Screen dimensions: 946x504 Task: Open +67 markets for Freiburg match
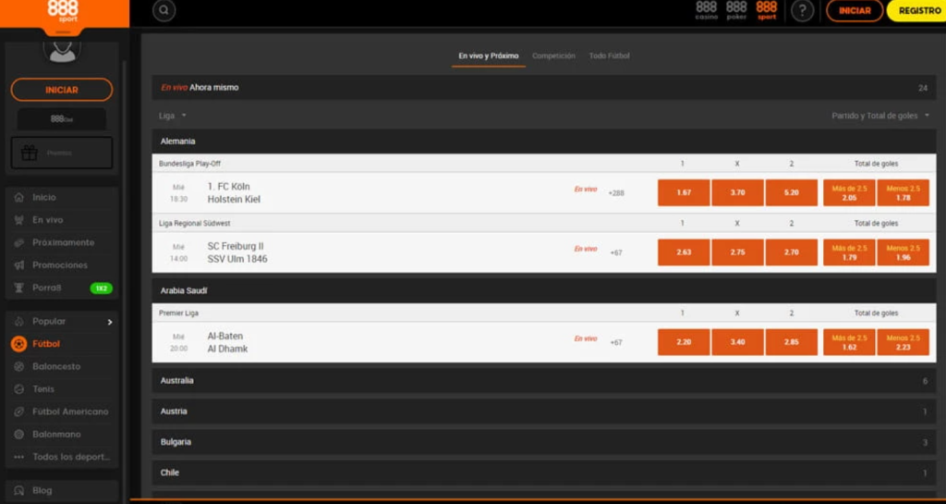[x=615, y=252]
